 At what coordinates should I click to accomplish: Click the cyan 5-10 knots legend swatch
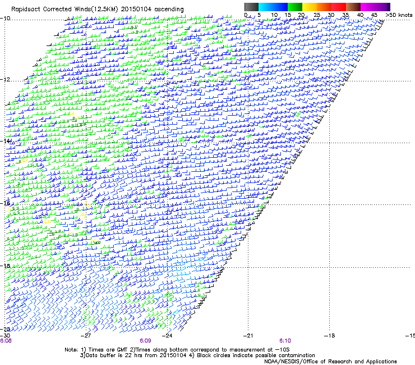(x=266, y=7)
